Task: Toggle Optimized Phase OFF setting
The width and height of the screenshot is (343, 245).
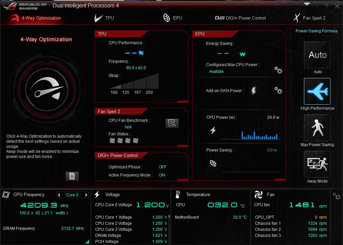Action: point(162,167)
